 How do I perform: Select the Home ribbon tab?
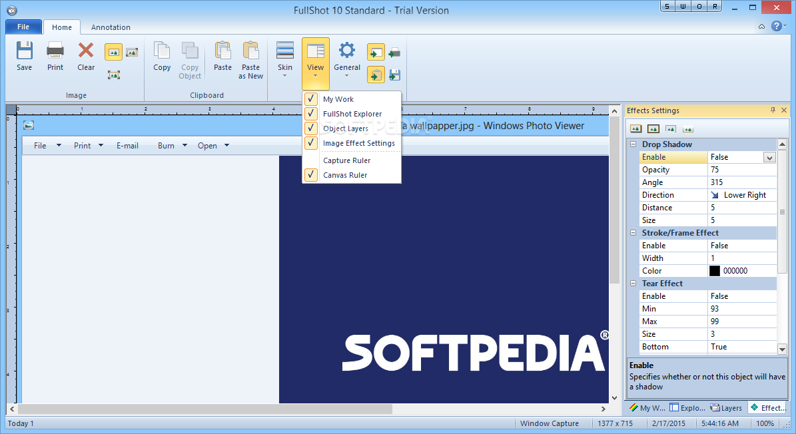pos(61,27)
